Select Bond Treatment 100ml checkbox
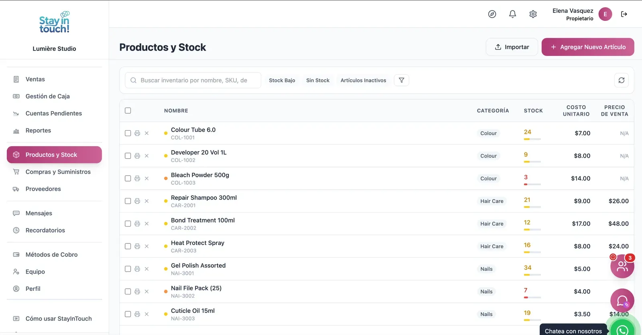642x335 pixels. pyautogui.click(x=128, y=224)
